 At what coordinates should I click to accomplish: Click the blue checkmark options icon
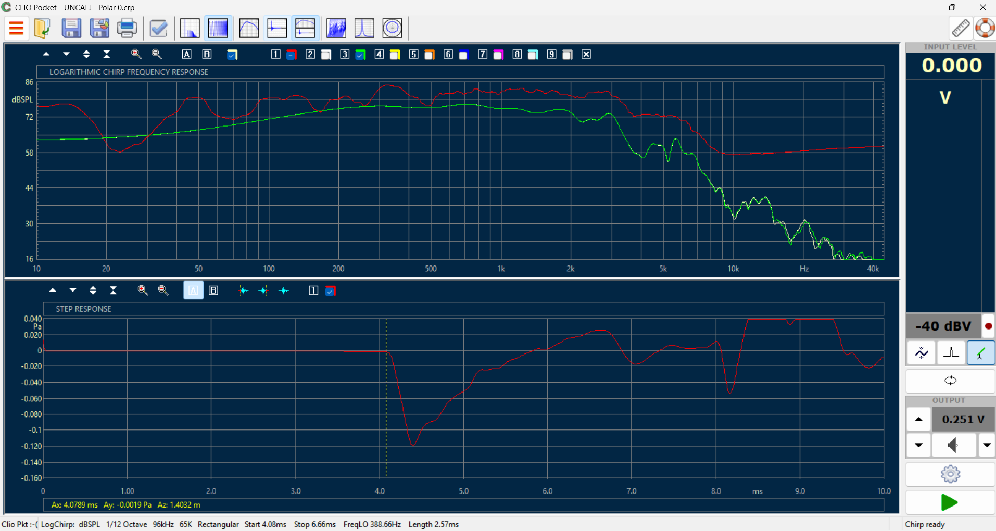tap(158, 28)
